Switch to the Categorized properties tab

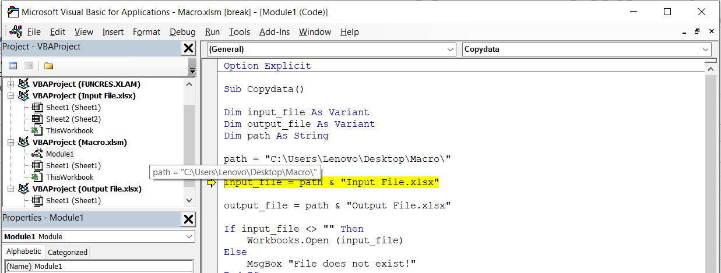tap(68, 252)
